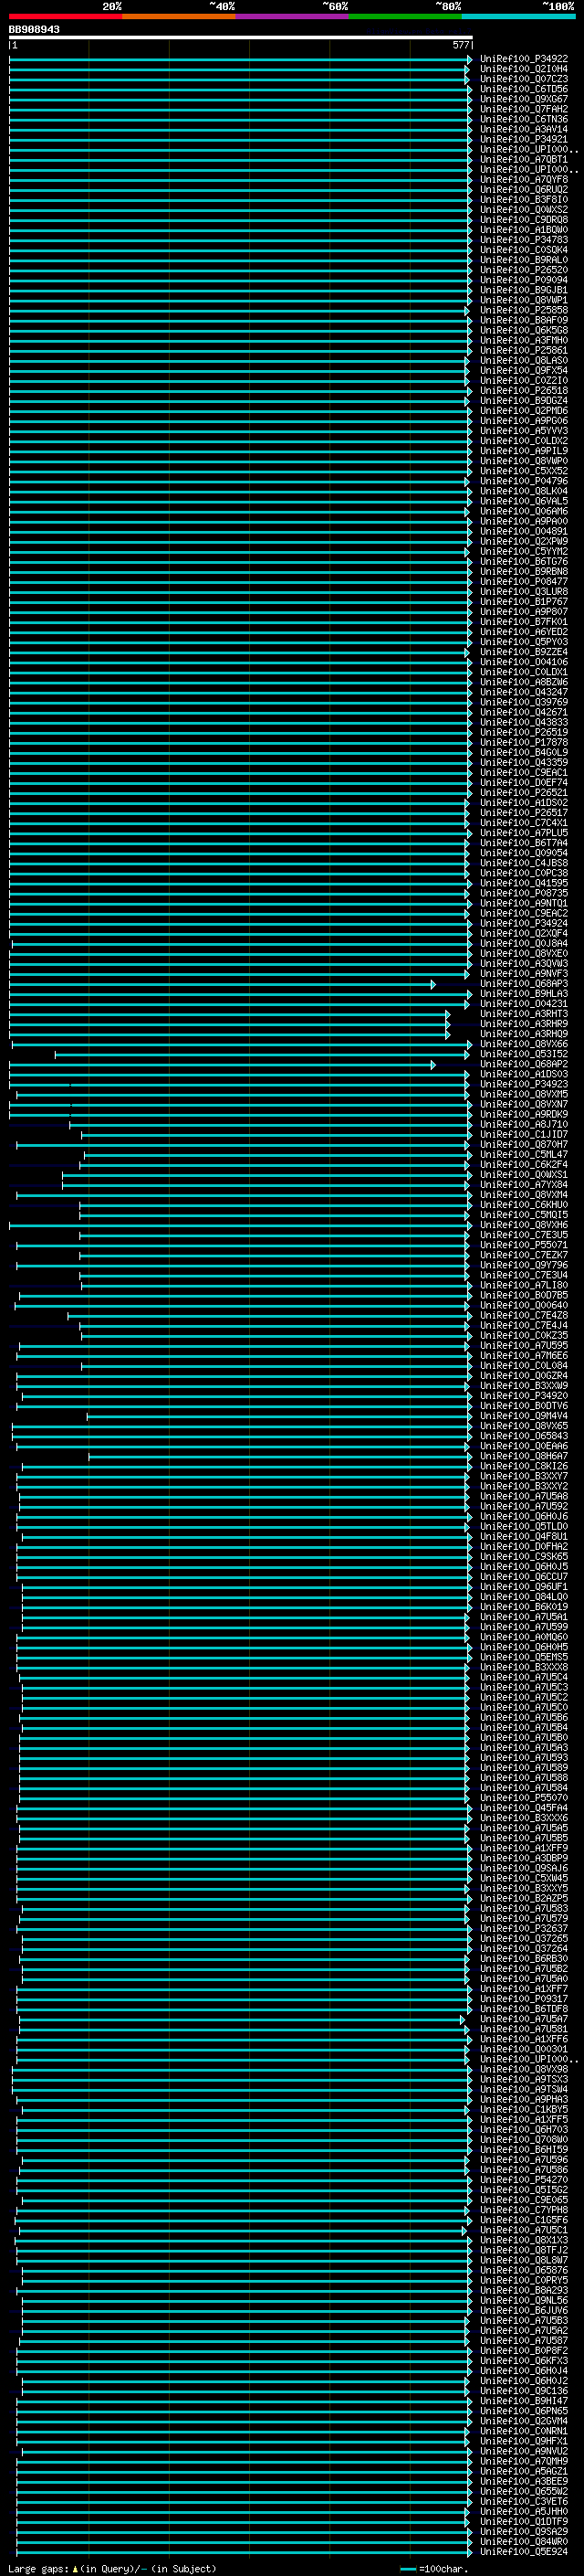Select the UniRef100_P34924 label
This screenshot has height=2576, width=584.
524,923
